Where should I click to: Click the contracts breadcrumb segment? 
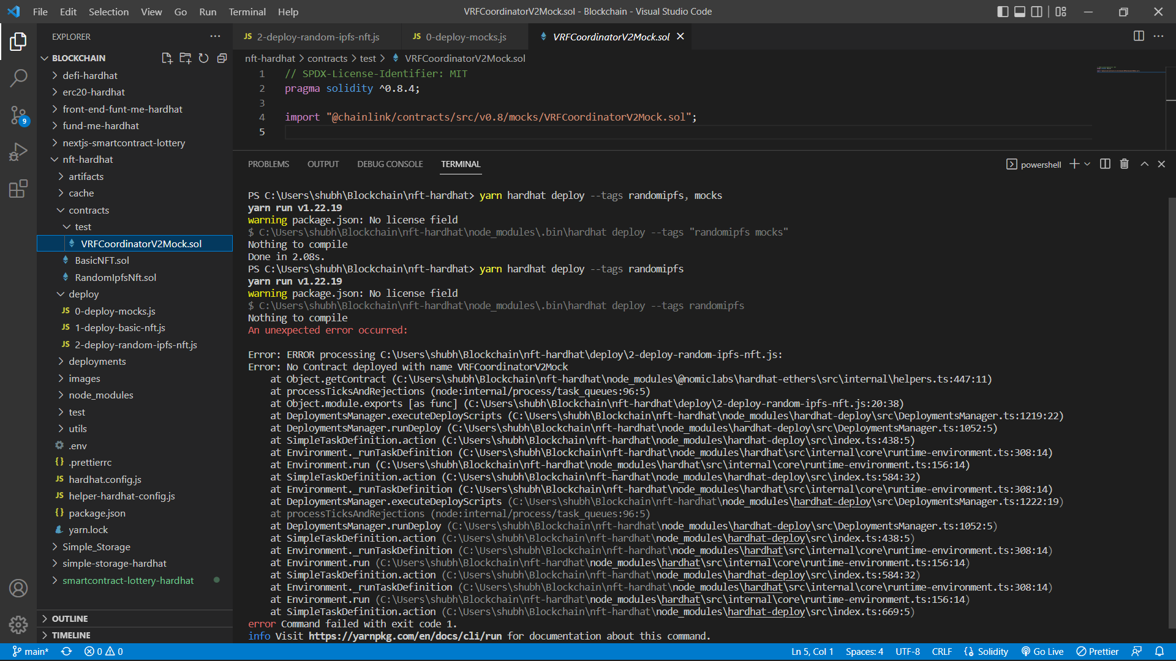click(327, 58)
